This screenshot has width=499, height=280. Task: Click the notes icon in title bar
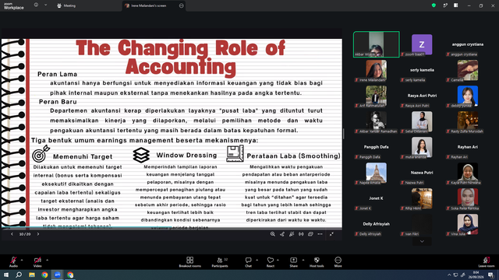pos(445,5)
